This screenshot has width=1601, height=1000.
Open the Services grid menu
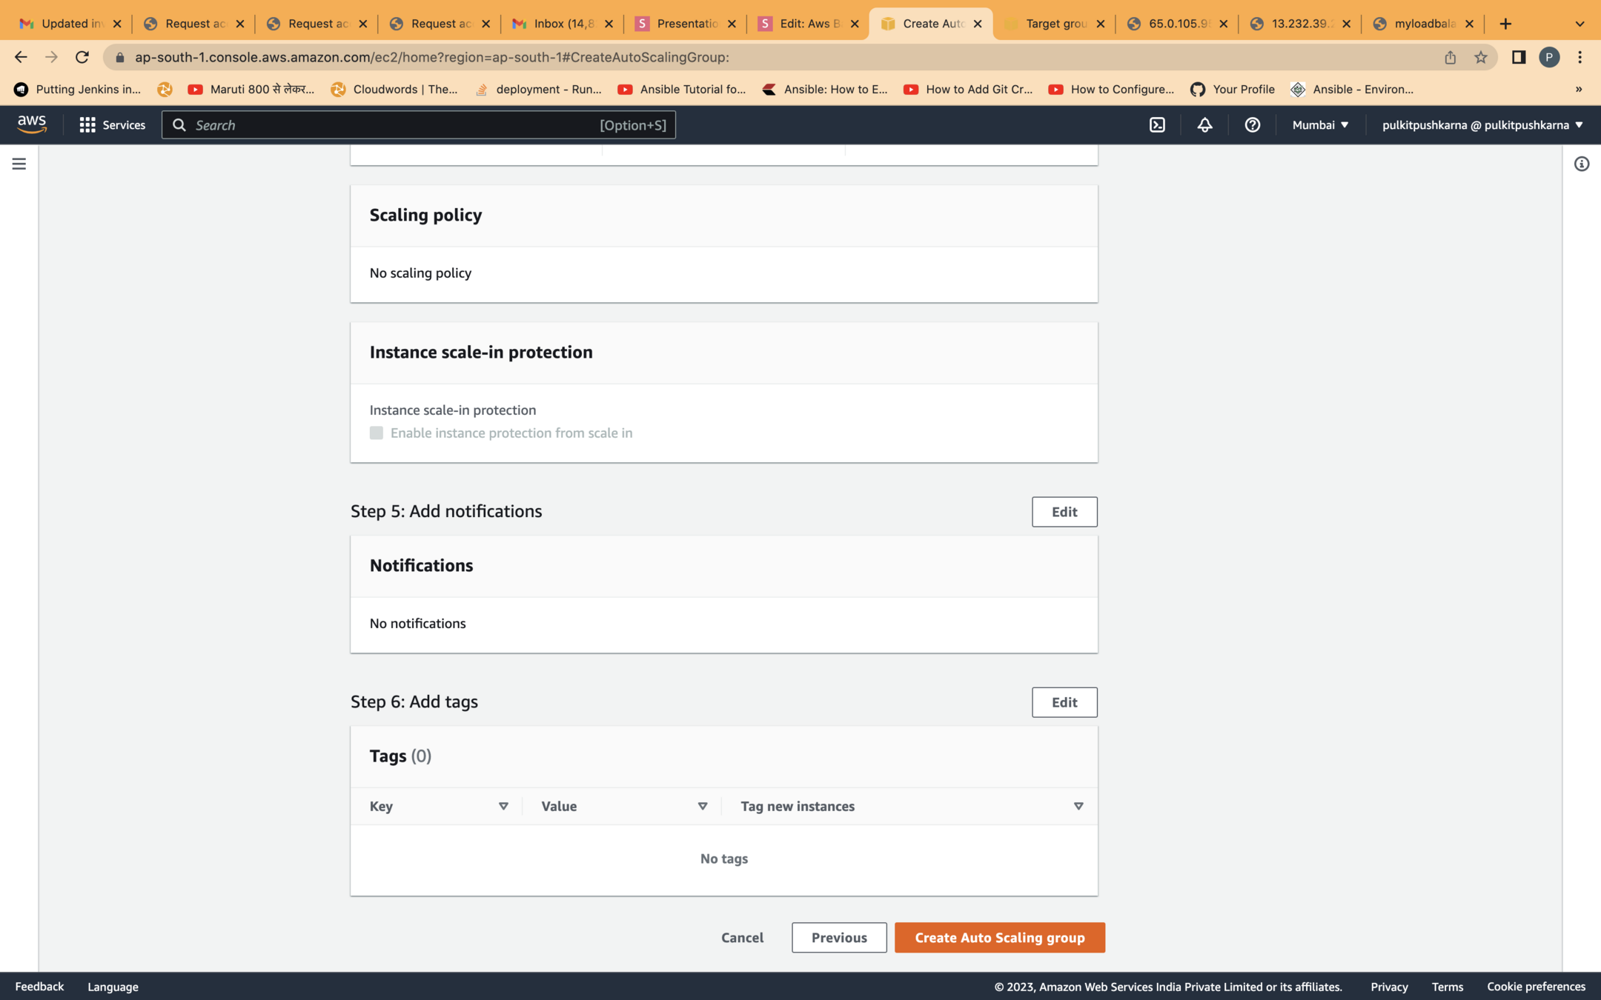(112, 125)
